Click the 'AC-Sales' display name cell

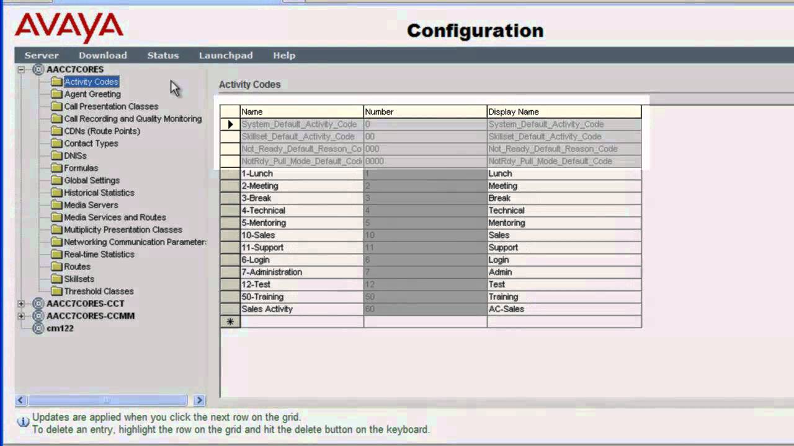click(x=564, y=309)
